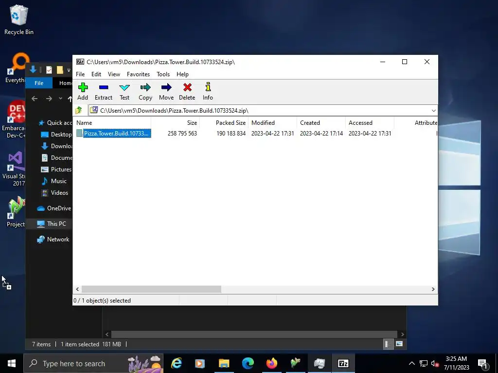Open Microsoft Edge from the taskbar
Viewport: 498px width, 373px height.
(x=248, y=363)
